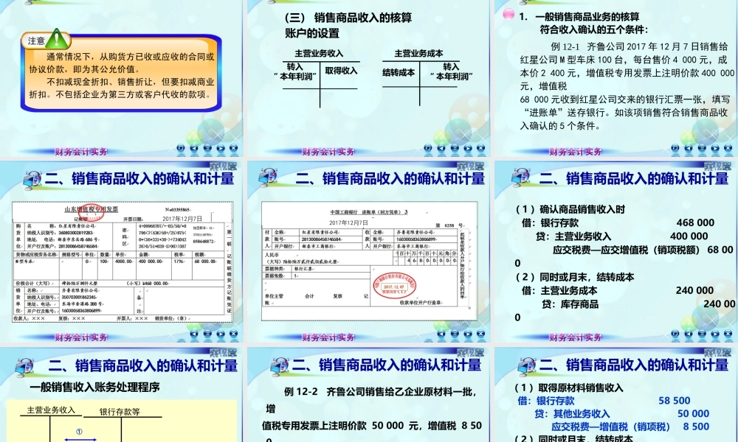Image resolution: width=738 pixels, height=442 pixels.
Task: Click the pink sphere bullet beside 一般销售商品业务的核算
Action: tap(508, 13)
